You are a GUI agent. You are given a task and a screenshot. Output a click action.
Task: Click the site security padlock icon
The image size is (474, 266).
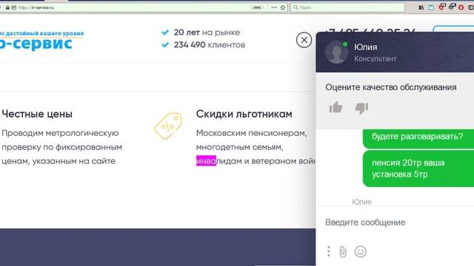pyautogui.click(x=7, y=7)
